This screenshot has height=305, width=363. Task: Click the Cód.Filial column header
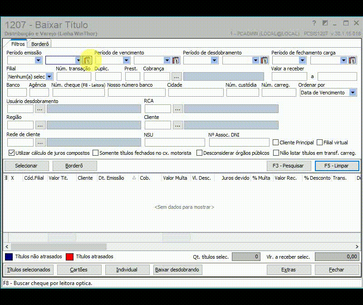tap(34, 178)
